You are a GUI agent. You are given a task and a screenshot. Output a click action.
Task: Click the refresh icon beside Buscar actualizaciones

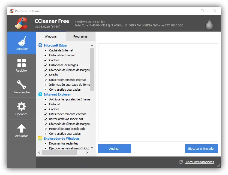pos(181,162)
